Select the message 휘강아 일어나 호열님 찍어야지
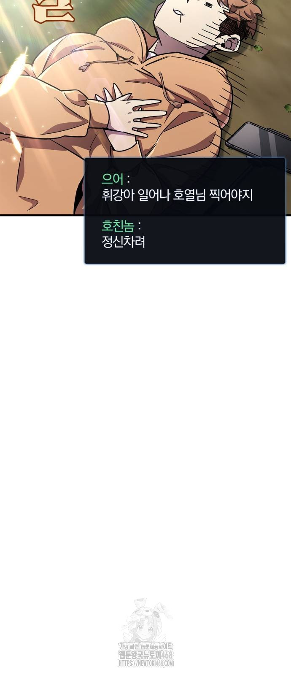 (x=177, y=195)
